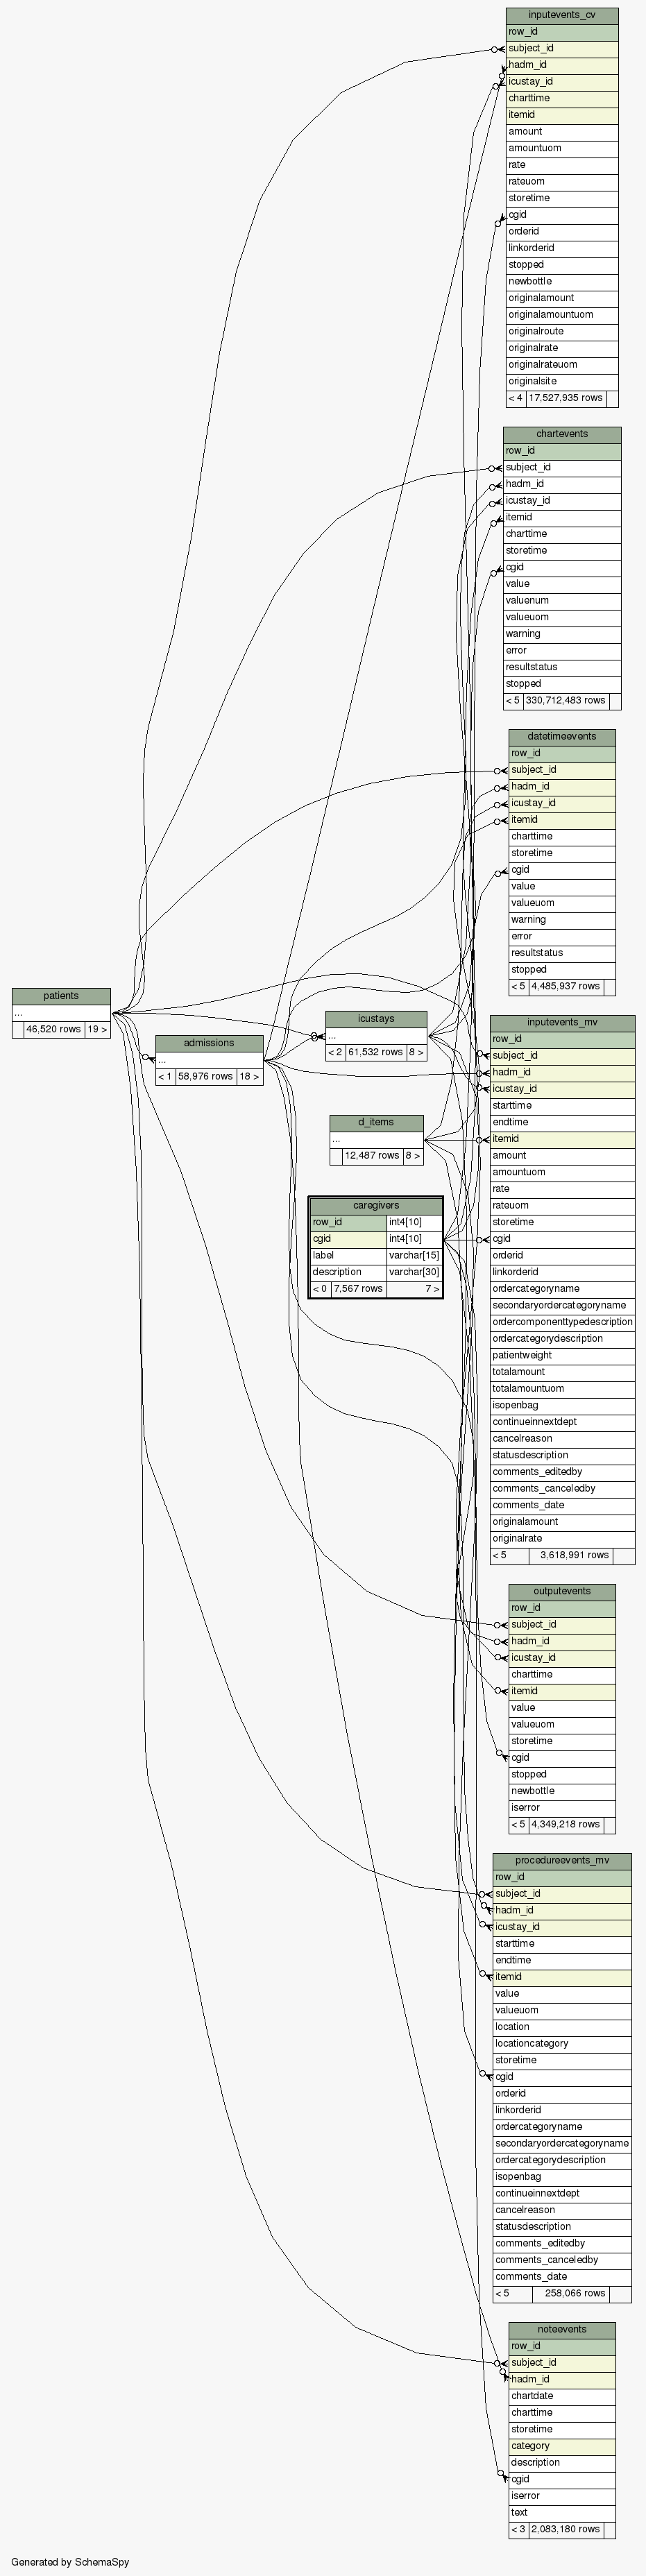Open the datetimeevents table title
Image resolution: width=646 pixels, height=2576 pixels.
(x=562, y=737)
